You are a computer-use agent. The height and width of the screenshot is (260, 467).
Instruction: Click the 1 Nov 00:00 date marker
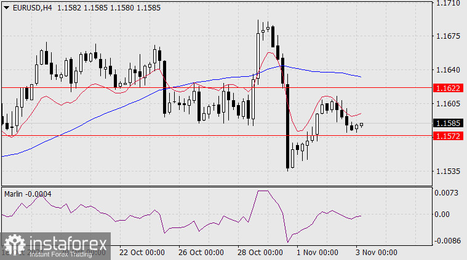point(317,253)
